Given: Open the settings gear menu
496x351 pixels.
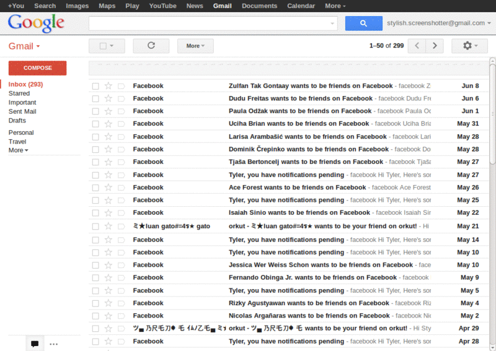Looking at the screenshot, I should coord(469,46).
